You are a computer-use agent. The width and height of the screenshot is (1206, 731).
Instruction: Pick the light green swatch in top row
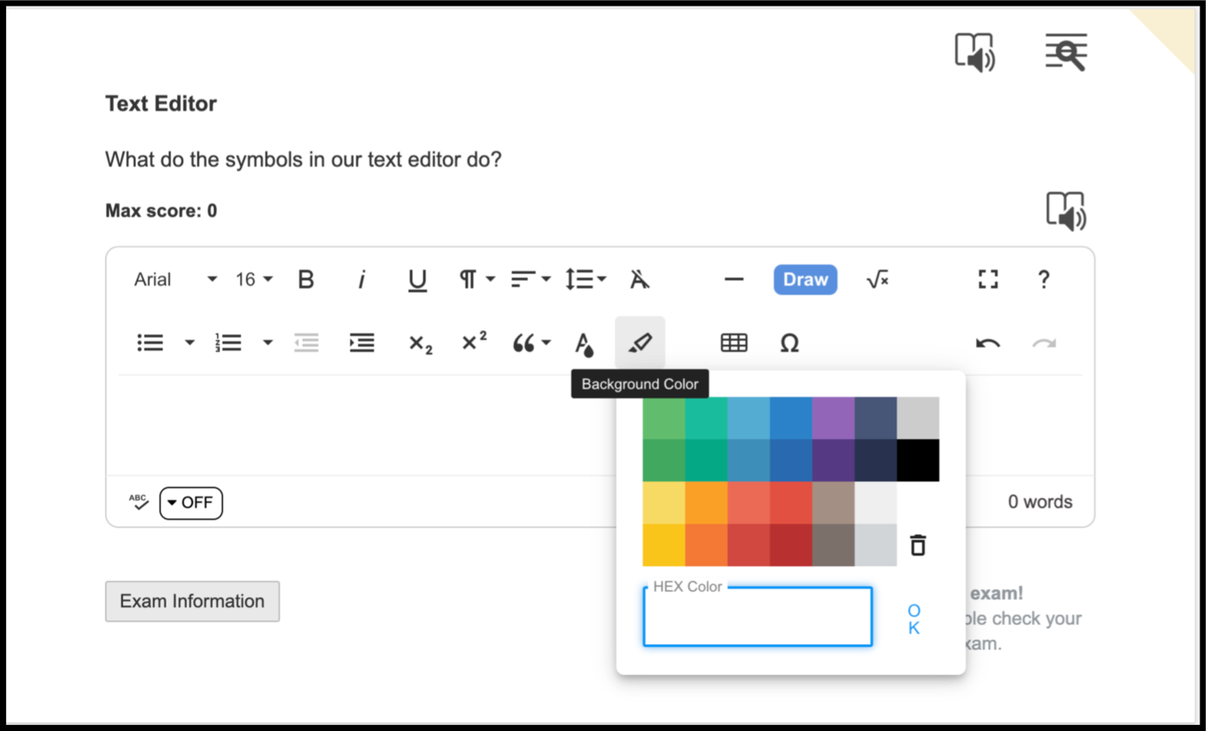pos(663,418)
